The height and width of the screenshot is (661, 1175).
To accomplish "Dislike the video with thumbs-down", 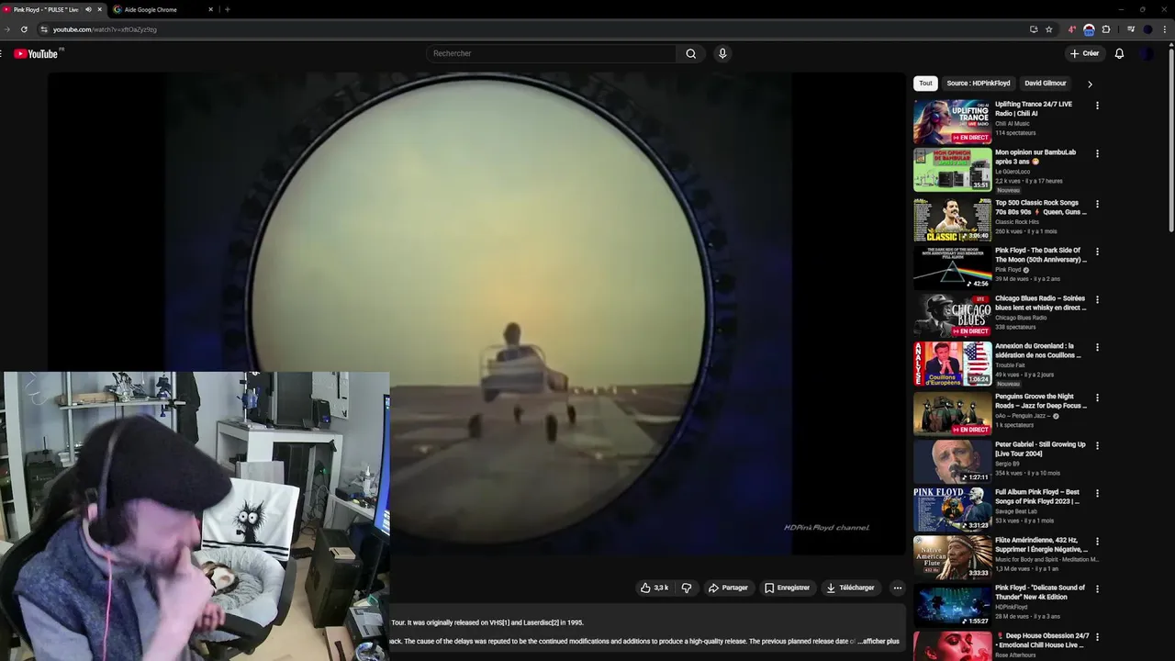I will point(687,588).
